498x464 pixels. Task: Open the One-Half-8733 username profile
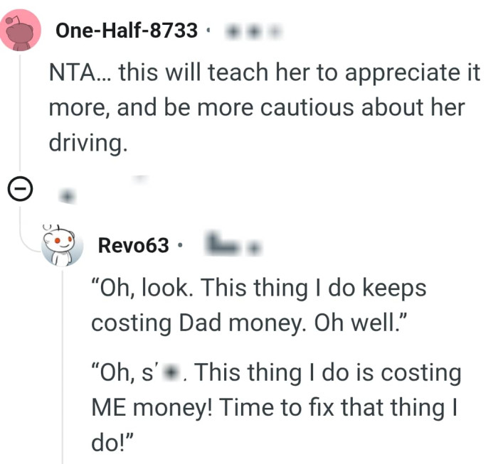click(127, 31)
